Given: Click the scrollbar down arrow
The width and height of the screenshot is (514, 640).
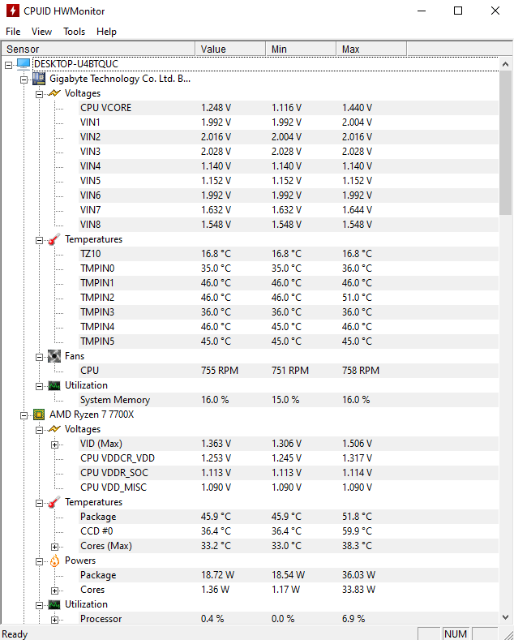Looking at the screenshot, I should 505,617.
